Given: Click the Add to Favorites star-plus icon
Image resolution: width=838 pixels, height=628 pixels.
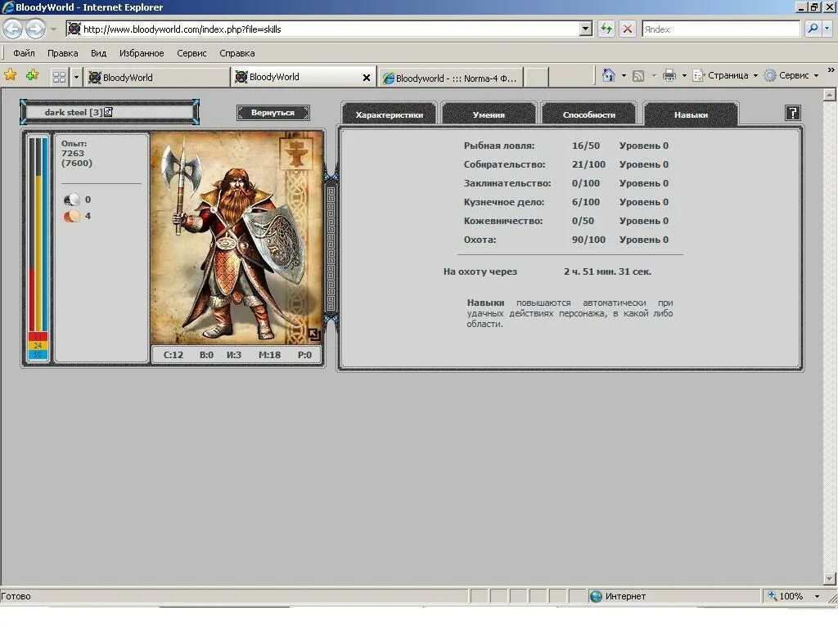Looking at the screenshot, I should 33,75.
